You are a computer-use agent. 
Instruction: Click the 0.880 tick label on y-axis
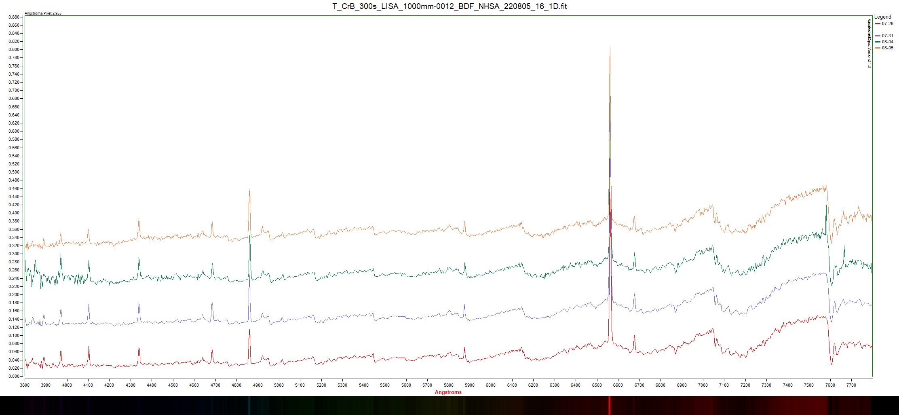point(14,17)
